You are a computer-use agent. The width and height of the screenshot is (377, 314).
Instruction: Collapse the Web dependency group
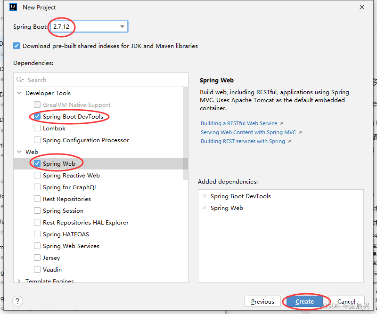point(19,152)
